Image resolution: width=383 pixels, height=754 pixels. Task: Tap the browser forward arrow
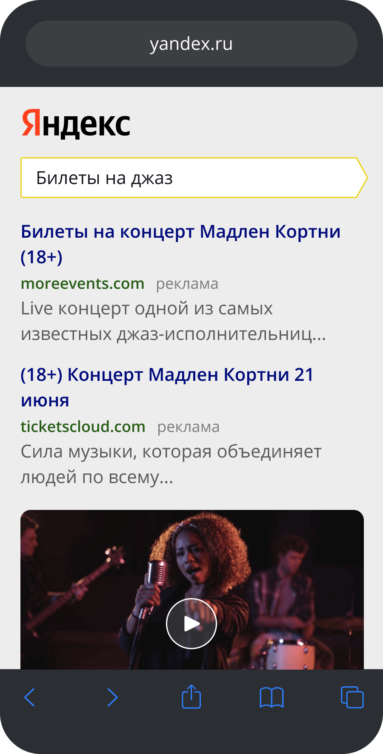[x=112, y=697]
